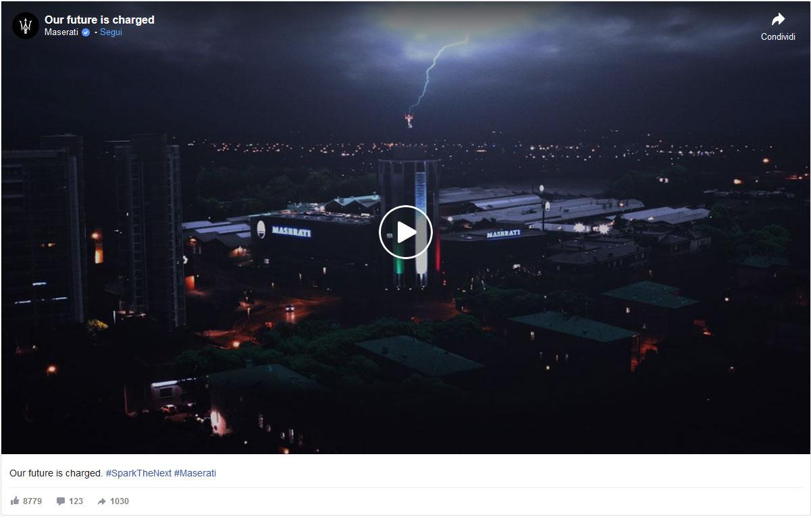Play the Maserati video
This screenshot has height=523, width=811.
(405, 232)
